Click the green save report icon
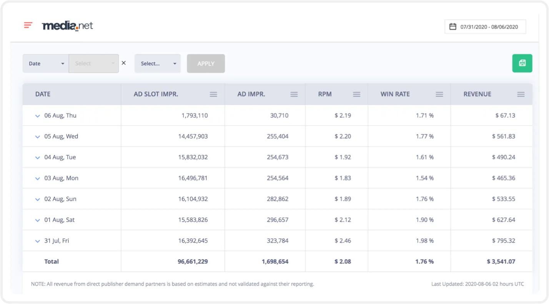 522,63
